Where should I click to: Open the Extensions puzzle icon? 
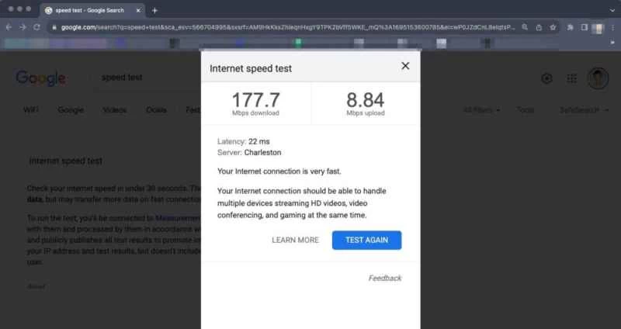(571, 27)
